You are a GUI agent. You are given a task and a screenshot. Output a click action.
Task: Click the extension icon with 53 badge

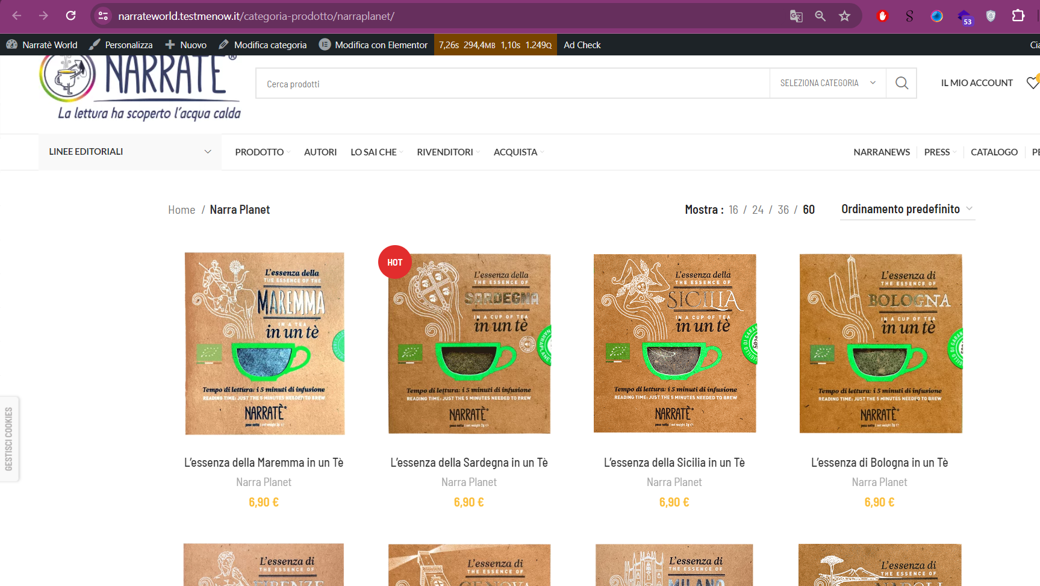[x=964, y=17]
